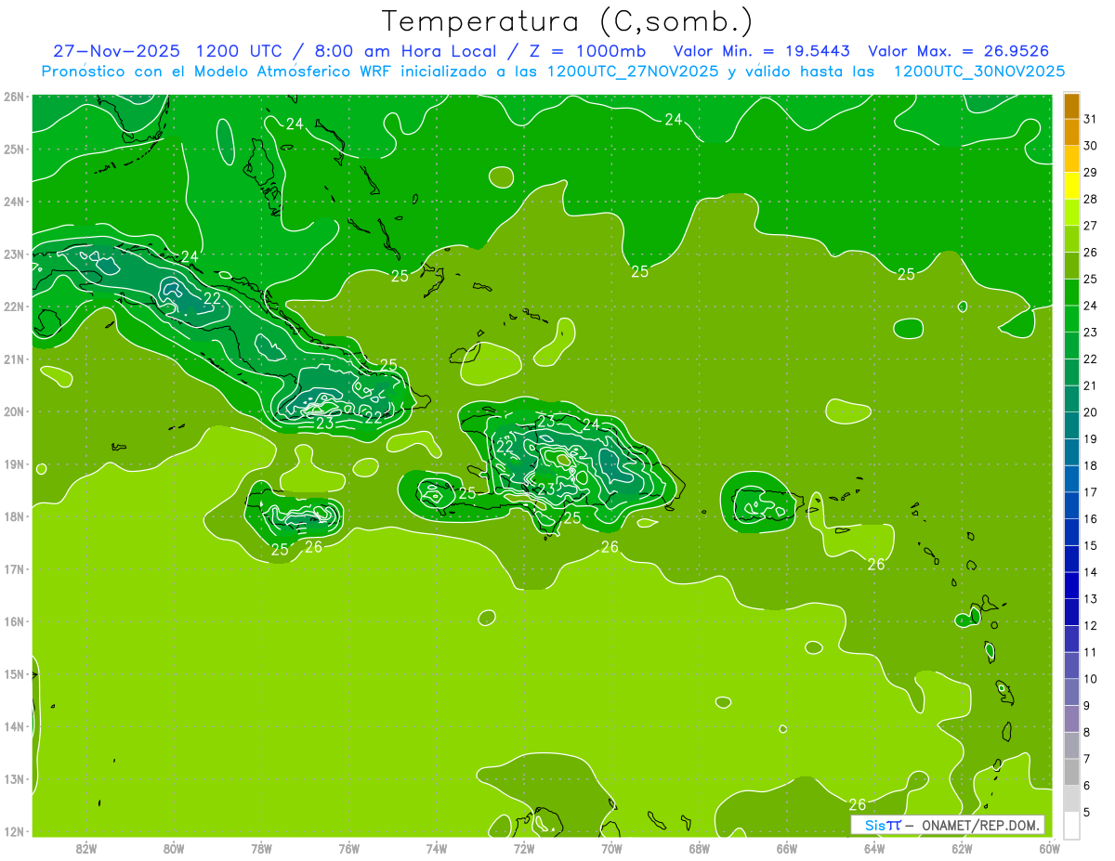Click the 22N latitude label
1115x861 pixels.
pos(13,307)
